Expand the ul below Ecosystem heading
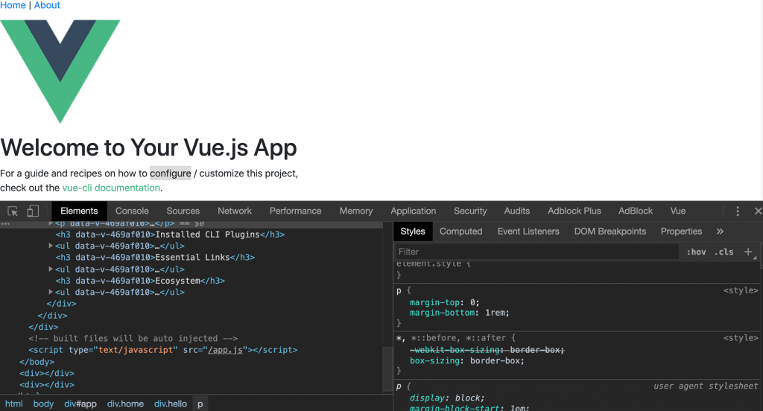The height and width of the screenshot is (411, 763). [x=51, y=292]
